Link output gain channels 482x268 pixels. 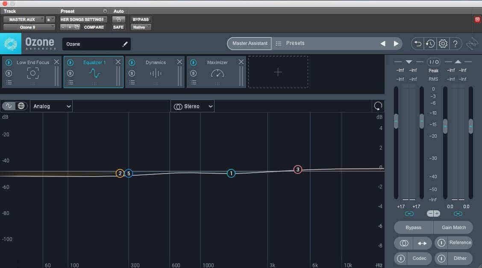point(458,214)
